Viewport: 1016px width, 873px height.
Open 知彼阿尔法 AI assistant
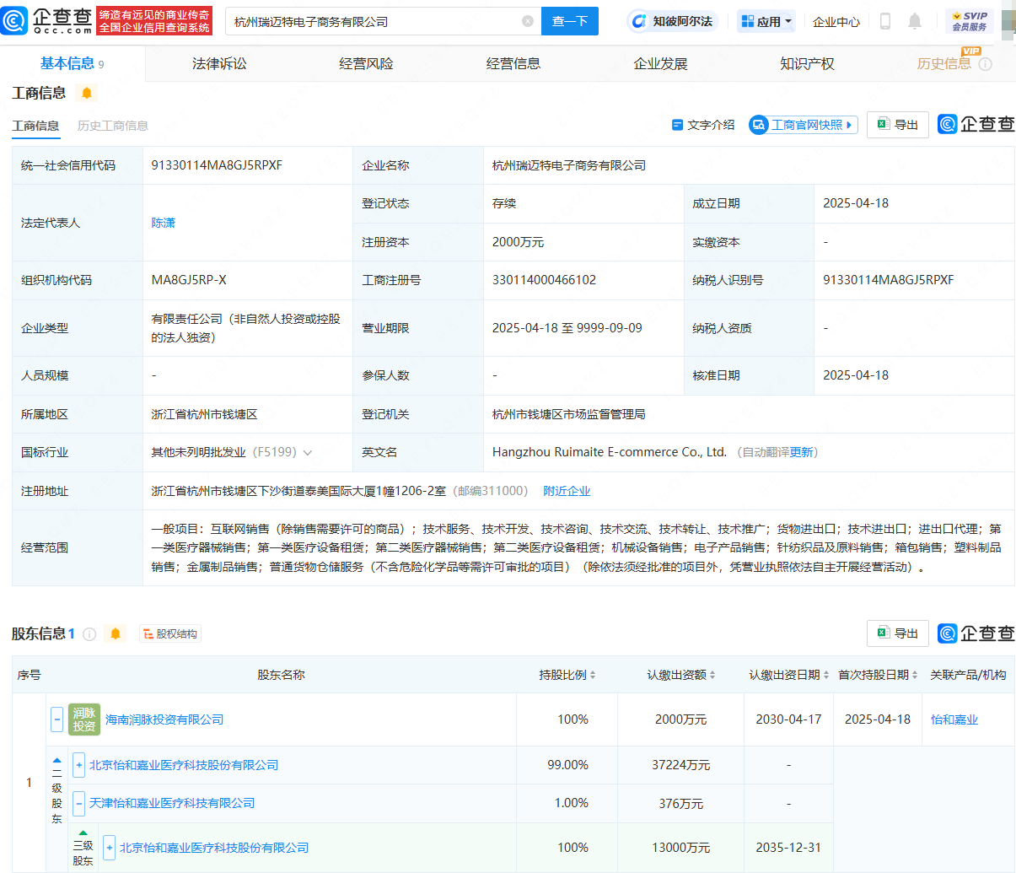[672, 21]
